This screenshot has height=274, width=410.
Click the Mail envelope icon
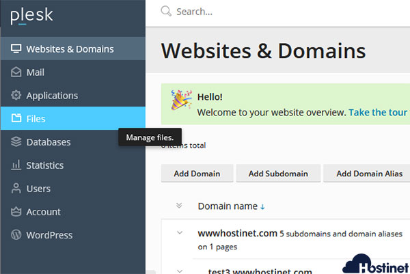pos(16,72)
